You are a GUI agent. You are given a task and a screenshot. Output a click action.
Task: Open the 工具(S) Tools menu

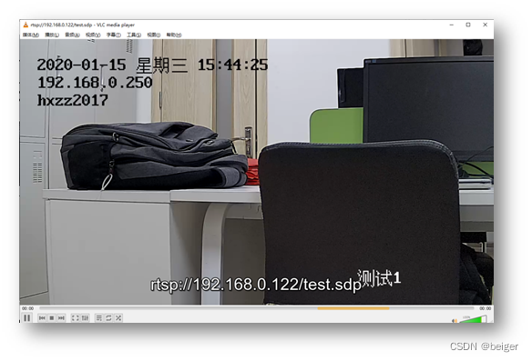[x=134, y=35]
